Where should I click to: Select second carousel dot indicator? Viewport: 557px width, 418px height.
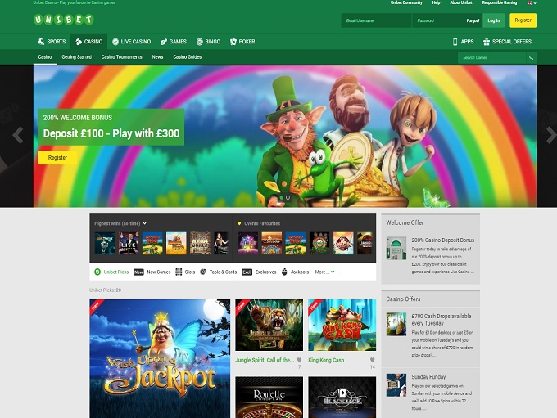pyautogui.click(x=288, y=197)
